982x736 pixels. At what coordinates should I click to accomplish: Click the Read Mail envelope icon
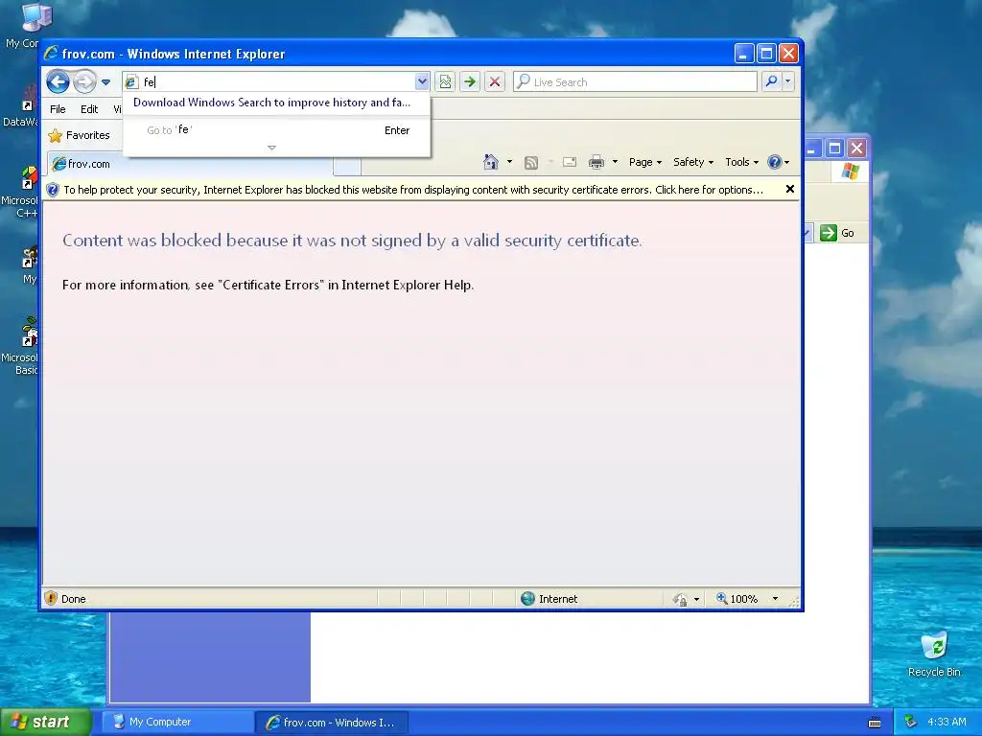pyautogui.click(x=570, y=163)
